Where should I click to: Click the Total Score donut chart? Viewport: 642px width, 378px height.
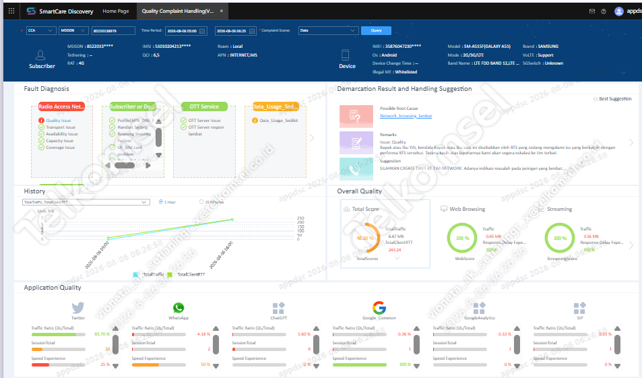click(x=365, y=238)
